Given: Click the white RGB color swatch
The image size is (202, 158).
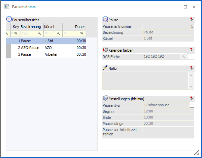Looking at the screenshot, I should click(191, 57).
